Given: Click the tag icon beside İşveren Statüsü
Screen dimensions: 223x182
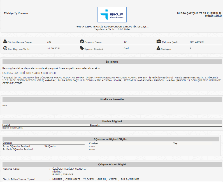Looking at the screenshot, I should click(82, 48).
